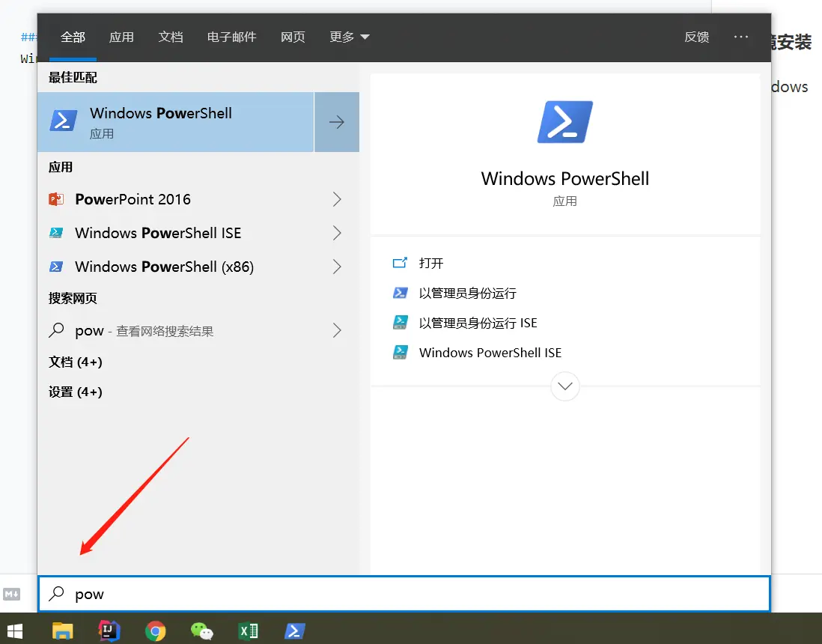Expand Windows PowerShell best match arrow
The image size is (822, 644).
(x=337, y=122)
